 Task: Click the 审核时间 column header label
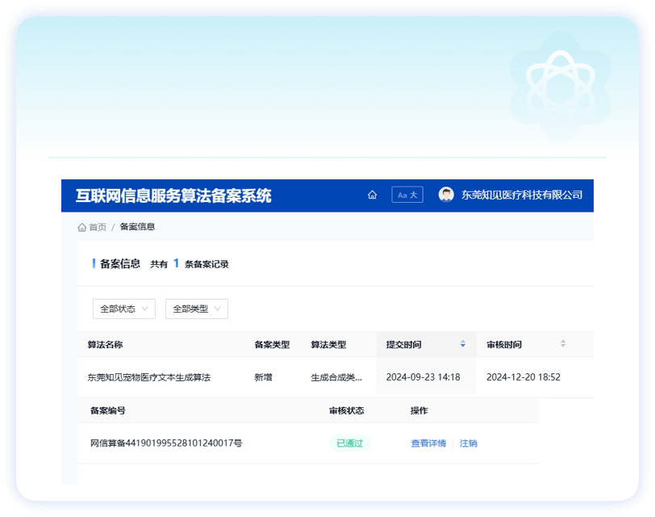pos(504,345)
